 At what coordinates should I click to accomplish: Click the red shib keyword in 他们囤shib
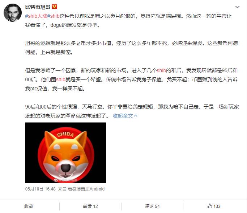pos(61,79)
